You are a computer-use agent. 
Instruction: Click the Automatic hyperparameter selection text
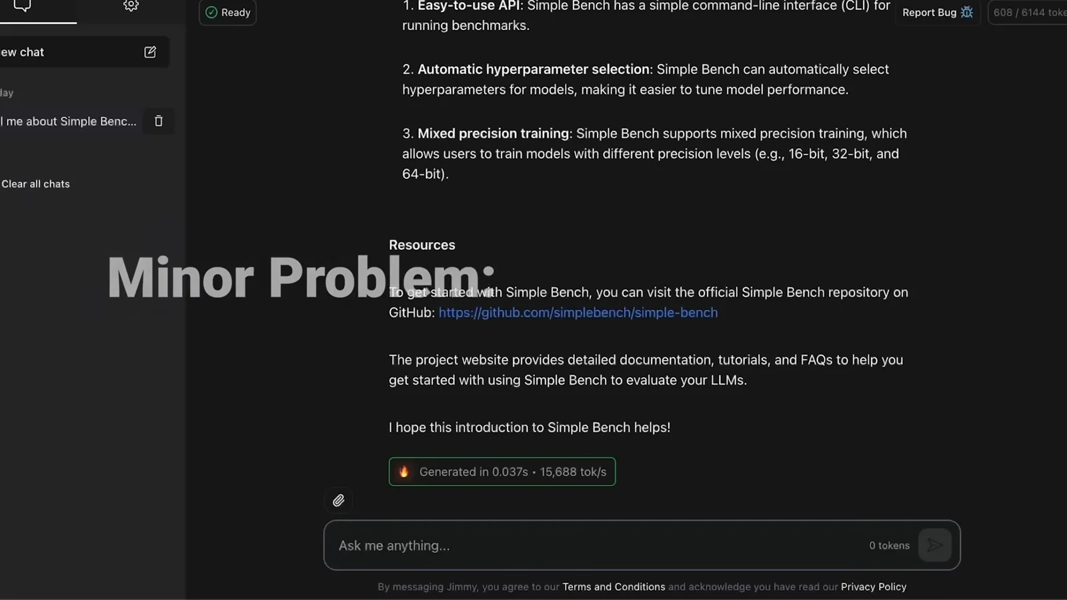pos(533,69)
